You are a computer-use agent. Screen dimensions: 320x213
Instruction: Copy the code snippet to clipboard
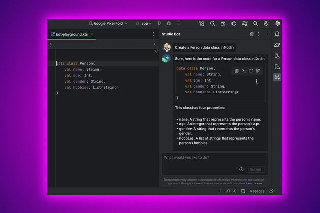click(237, 71)
